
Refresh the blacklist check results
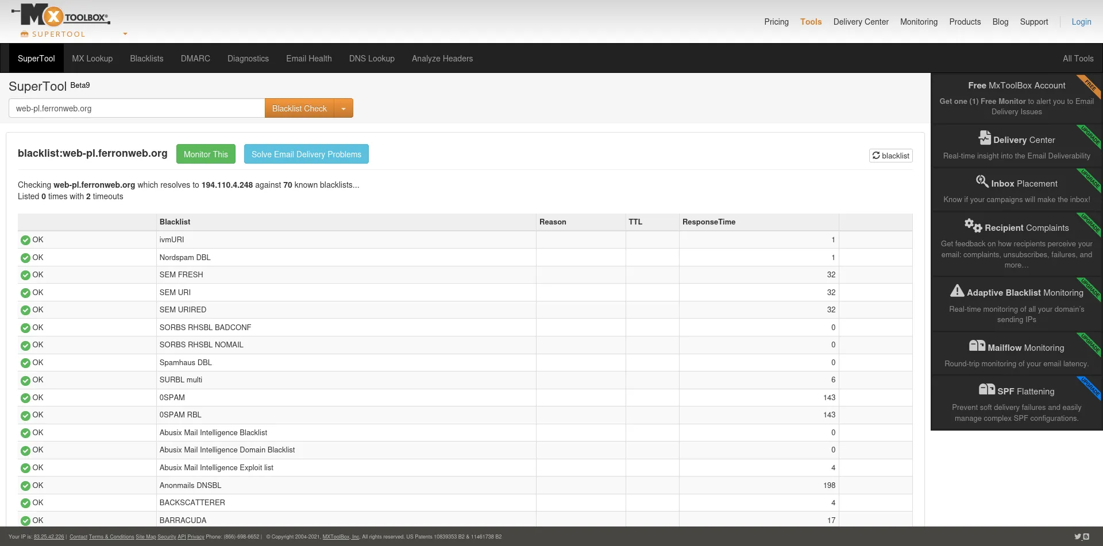[x=890, y=155]
